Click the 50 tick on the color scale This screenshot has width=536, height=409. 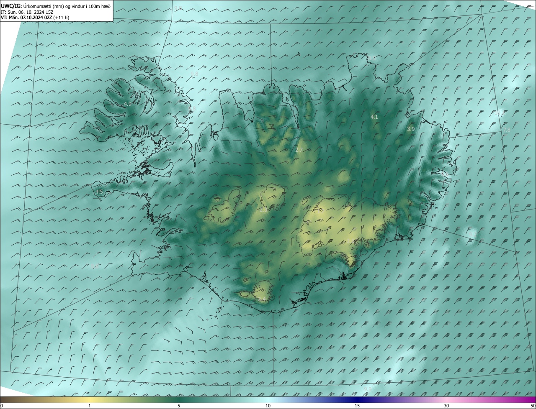[x=533, y=406]
